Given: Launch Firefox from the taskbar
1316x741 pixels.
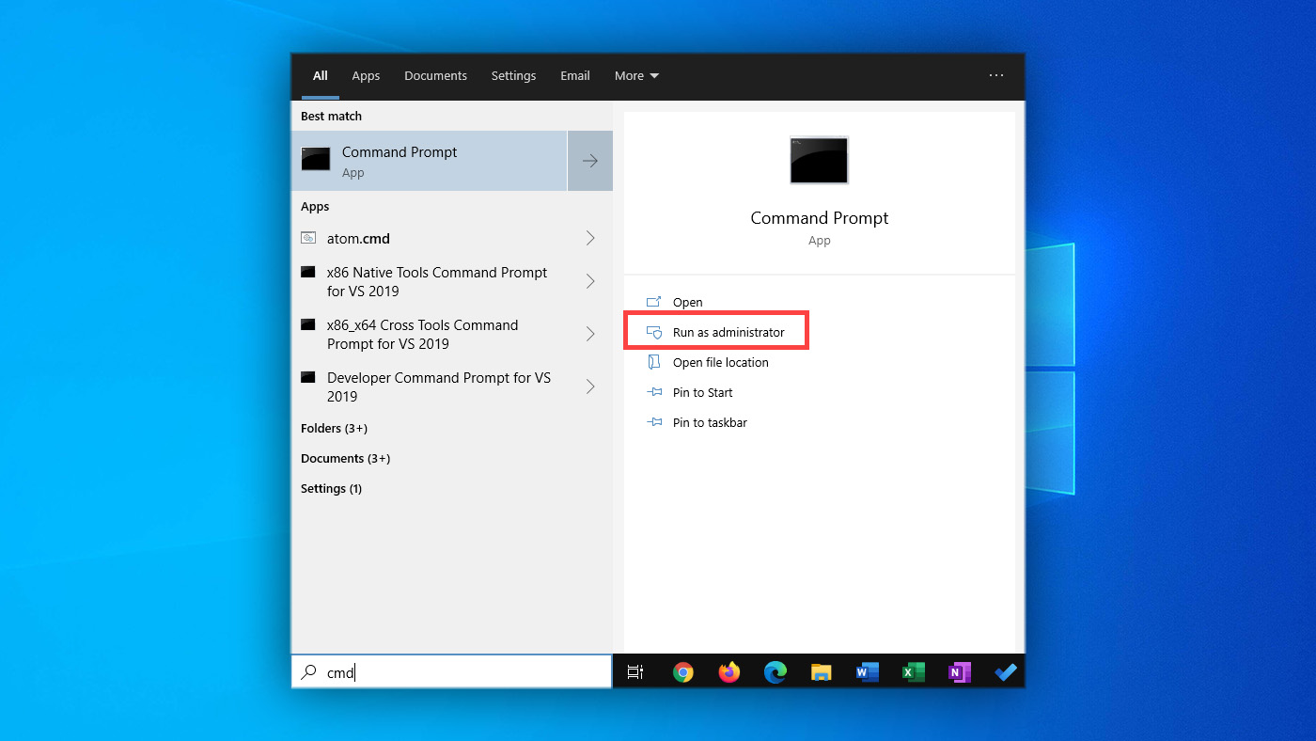Looking at the screenshot, I should [x=729, y=672].
